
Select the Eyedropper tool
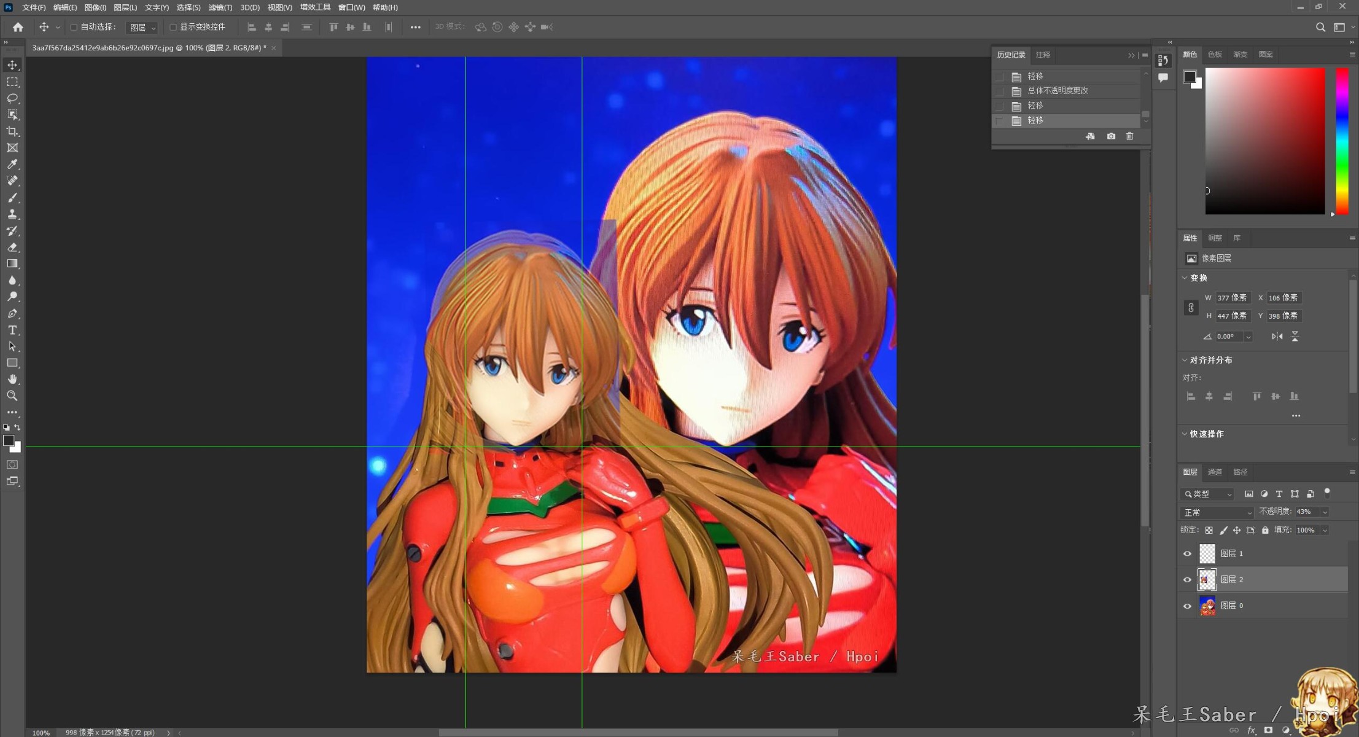point(12,165)
